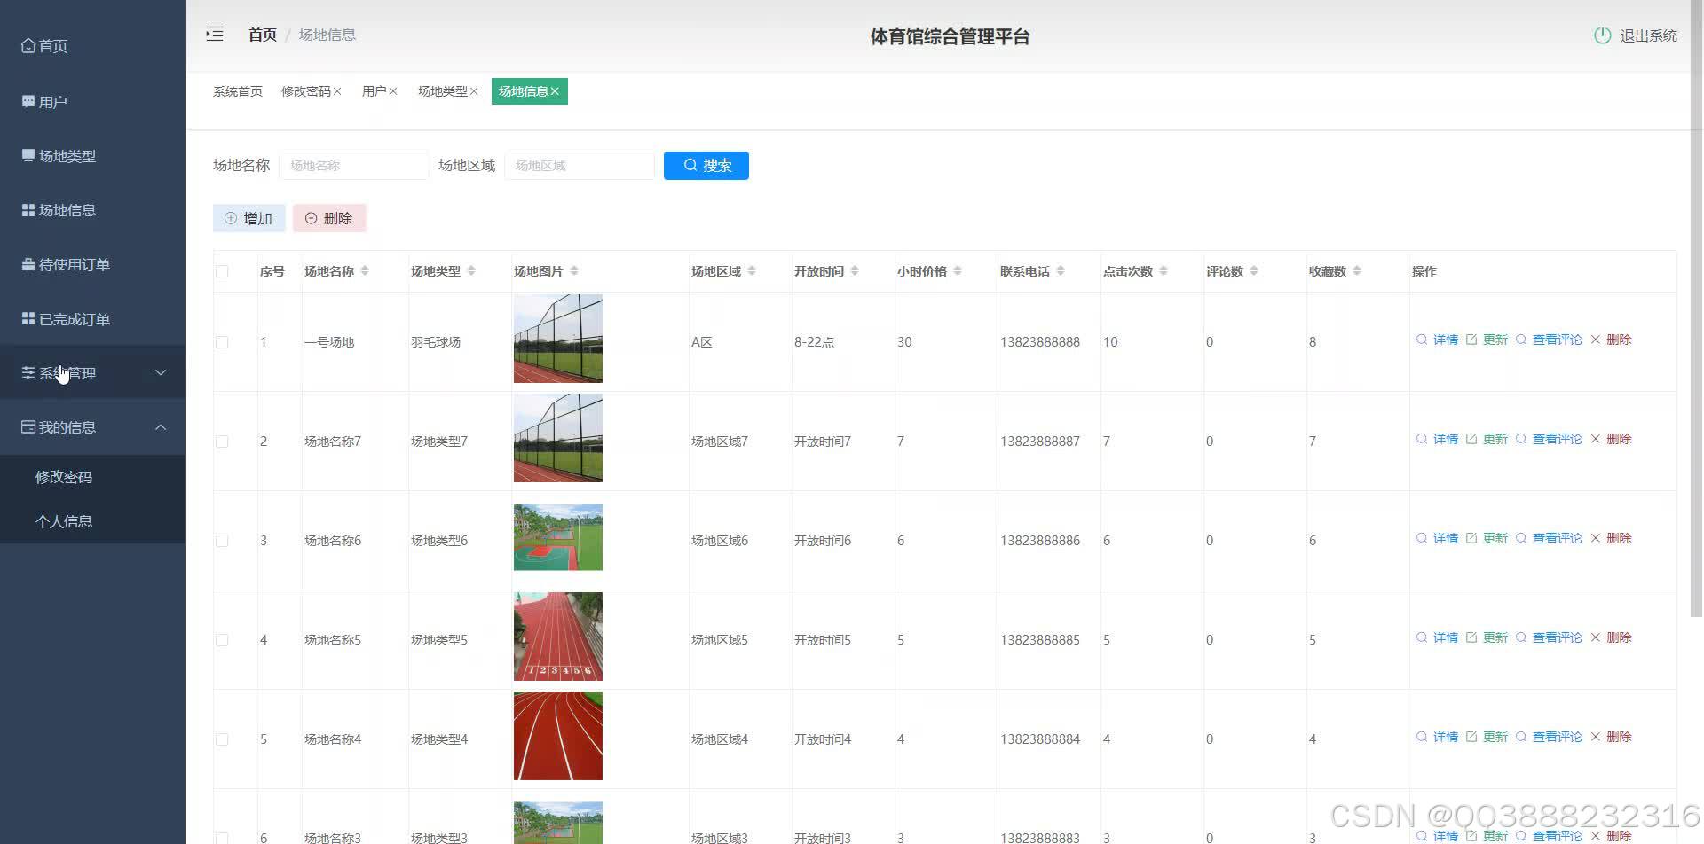The height and width of the screenshot is (844, 1704).
Task: Tick the checkbox for row 场地名称7
Action: [222, 442]
